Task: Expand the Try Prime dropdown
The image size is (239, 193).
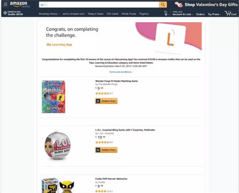Action: (x=214, y=14)
